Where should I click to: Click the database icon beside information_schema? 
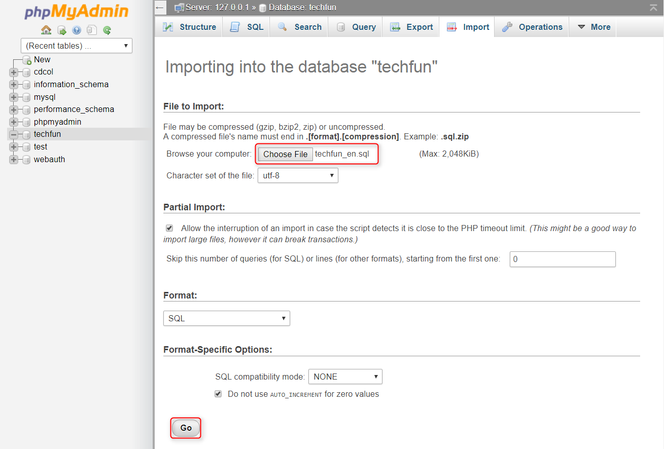(x=26, y=85)
